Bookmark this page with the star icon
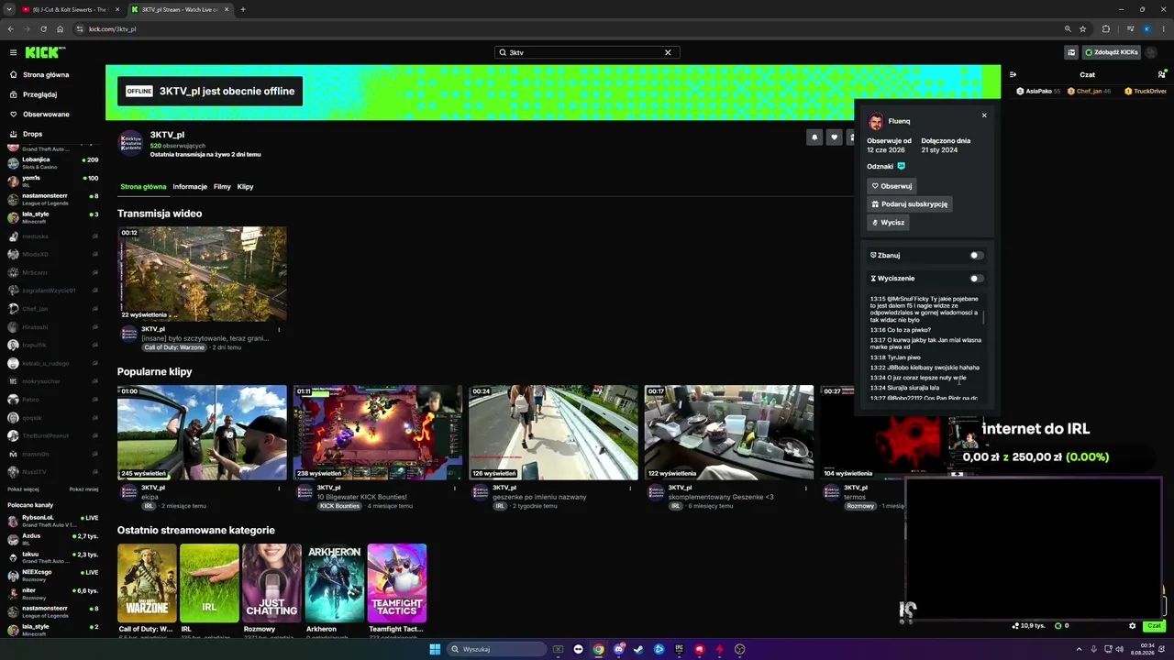Viewport: 1174px width, 660px height. click(x=1083, y=29)
